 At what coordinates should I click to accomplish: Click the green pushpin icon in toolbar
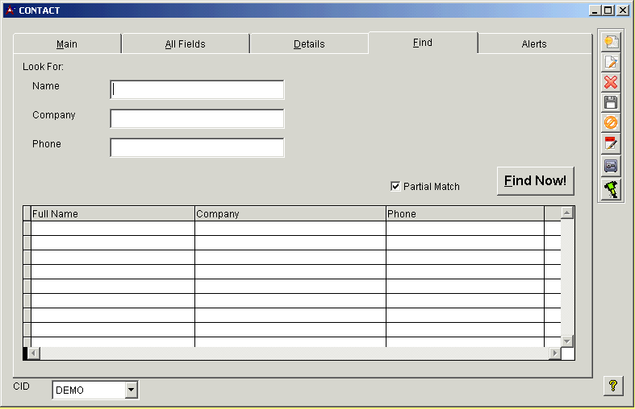pyautogui.click(x=611, y=189)
